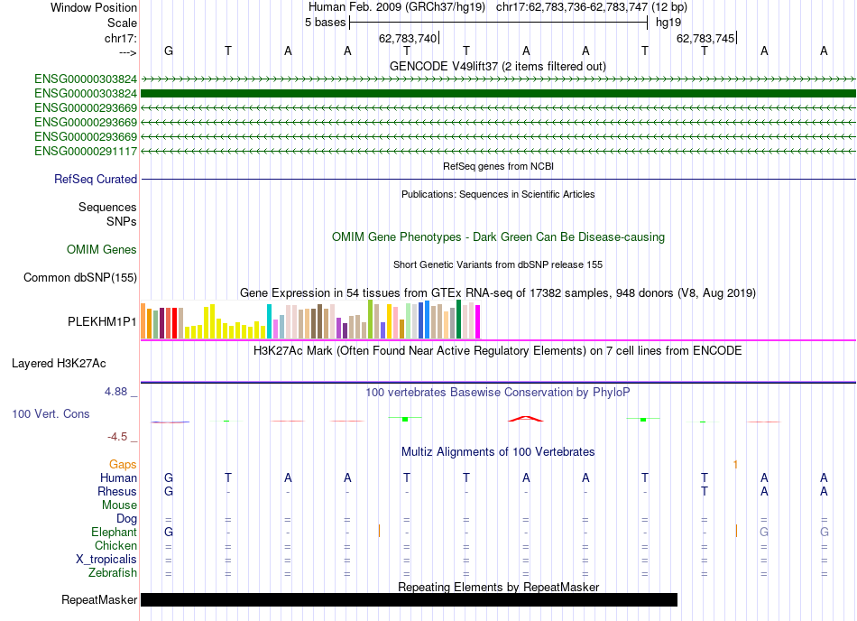Open the Layered H3K27Ac track label
Viewport: 857px width, 621px height.
point(59,364)
